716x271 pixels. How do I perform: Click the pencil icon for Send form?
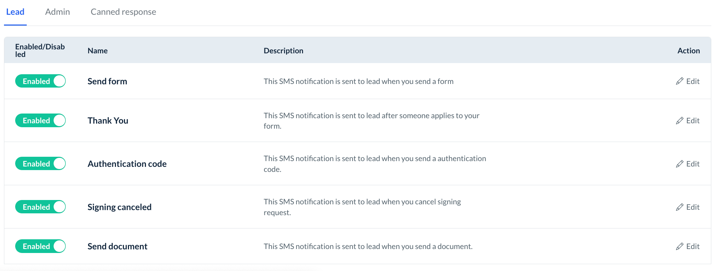coord(680,81)
